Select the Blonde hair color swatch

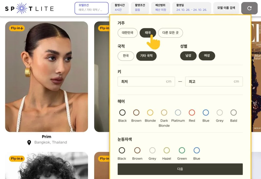[x=150, y=112]
